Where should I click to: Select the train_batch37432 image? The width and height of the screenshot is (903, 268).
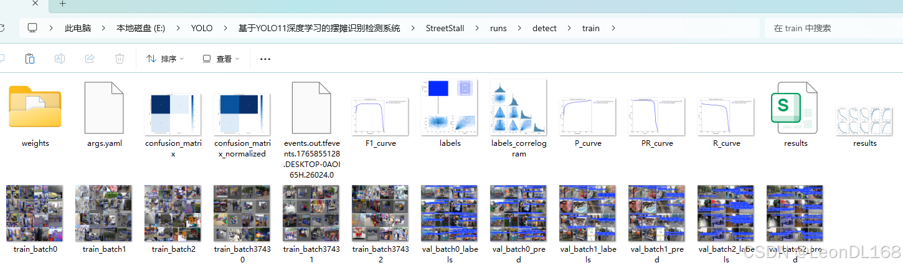click(x=381, y=213)
